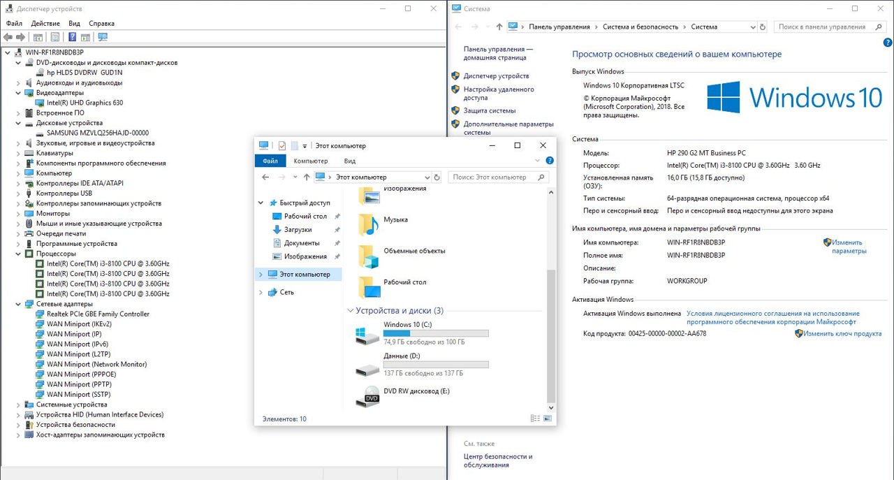Click the up arrow in Explorer navigation
The width and height of the screenshot is (894, 480).
pos(307,177)
